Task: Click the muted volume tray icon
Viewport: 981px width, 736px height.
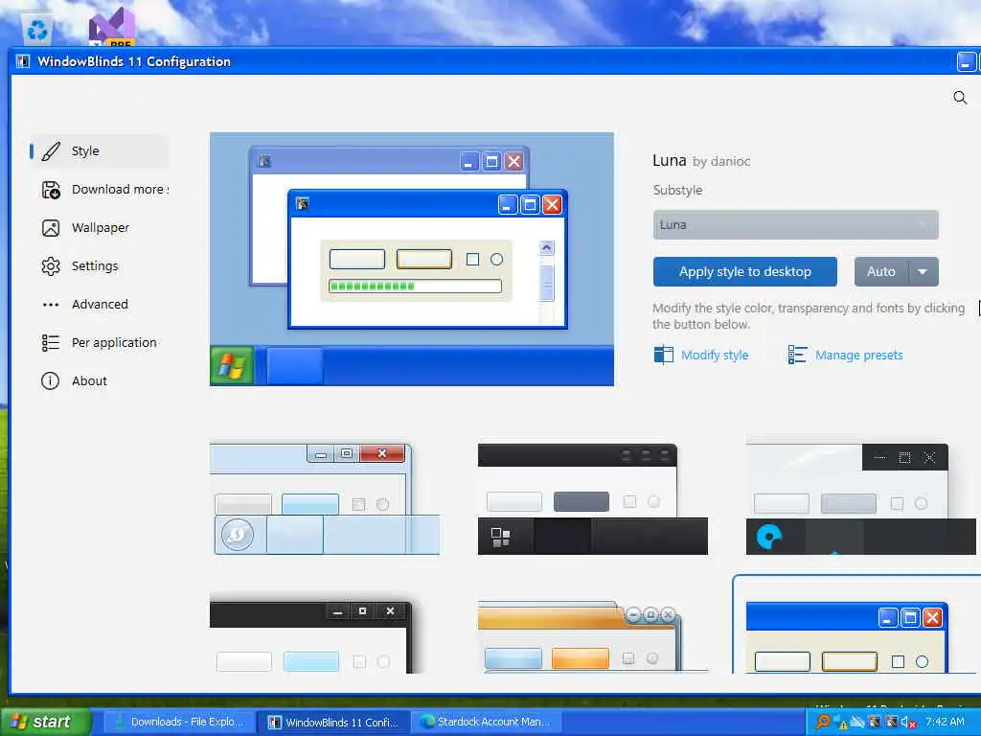Action: [908, 723]
